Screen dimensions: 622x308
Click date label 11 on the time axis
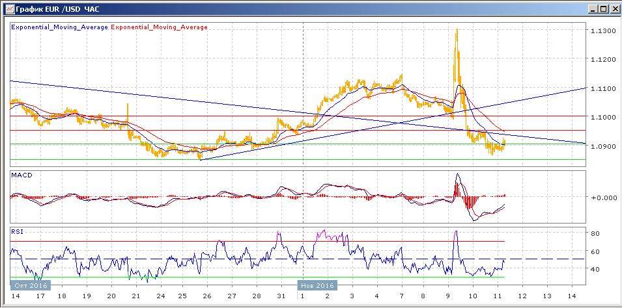[x=498, y=296]
